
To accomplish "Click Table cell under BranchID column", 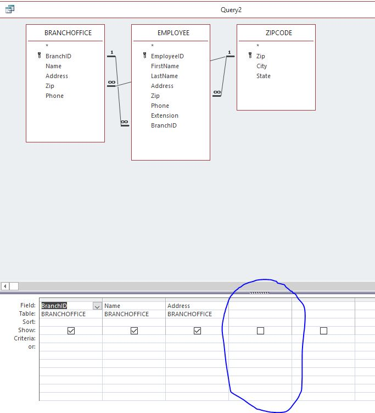I will click(x=71, y=314).
